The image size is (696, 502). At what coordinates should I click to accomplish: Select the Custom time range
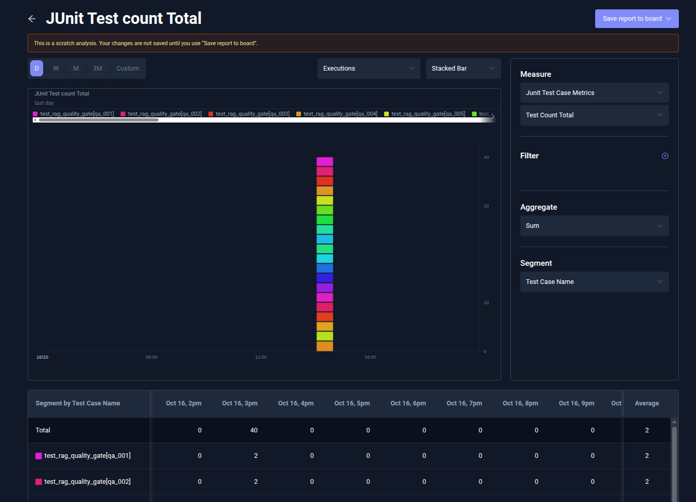128,69
